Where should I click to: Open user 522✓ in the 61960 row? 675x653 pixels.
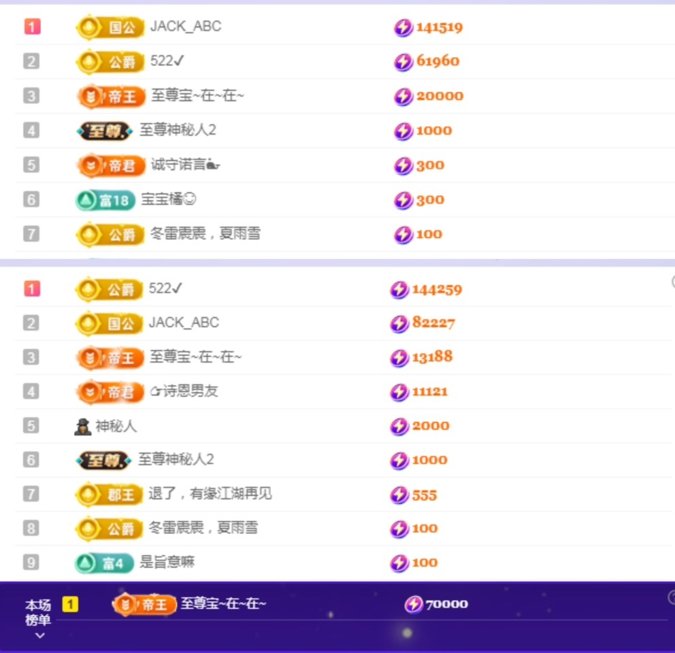coord(167,61)
